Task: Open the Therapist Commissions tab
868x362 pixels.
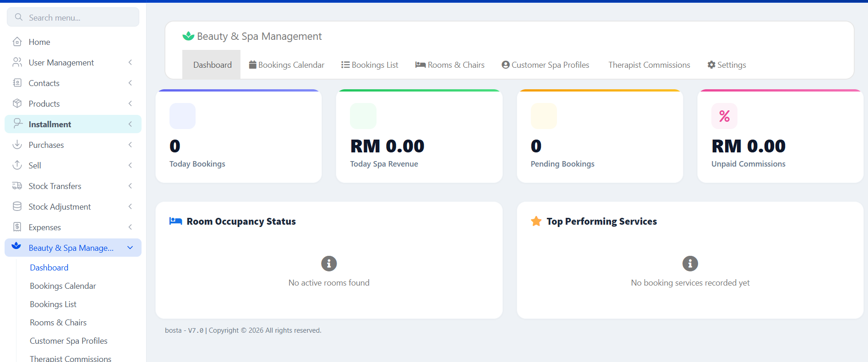Action: (x=649, y=65)
